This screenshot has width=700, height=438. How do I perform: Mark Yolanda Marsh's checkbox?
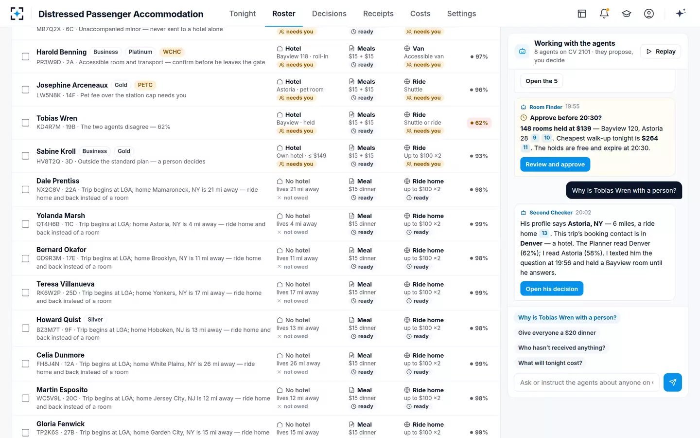tap(25, 224)
